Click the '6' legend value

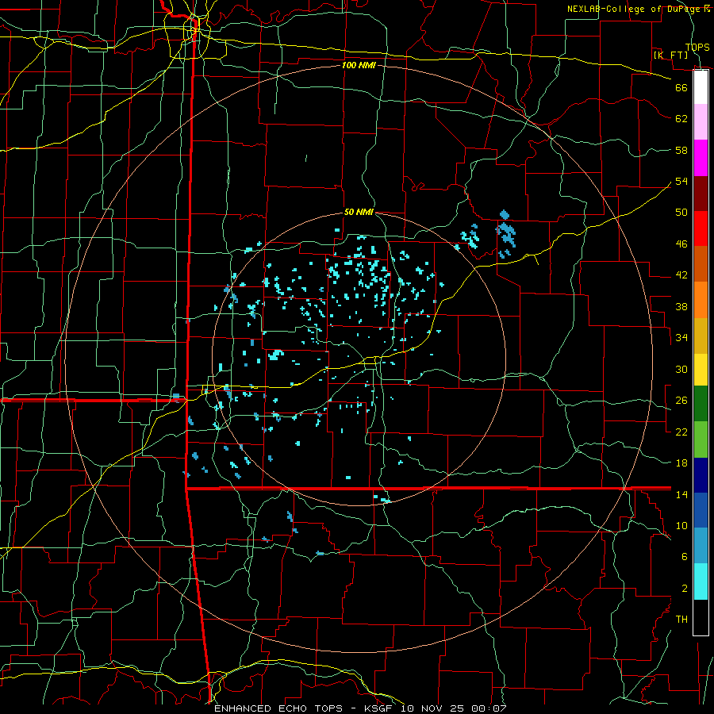coord(684,557)
